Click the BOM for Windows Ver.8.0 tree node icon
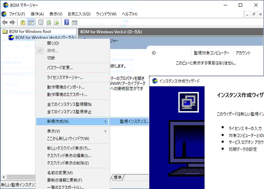The width and height of the screenshot is (264, 189). pyautogui.click(x=11, y=38)
